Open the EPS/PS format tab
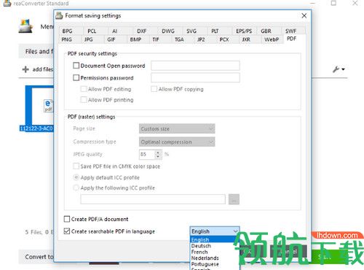 244,31
